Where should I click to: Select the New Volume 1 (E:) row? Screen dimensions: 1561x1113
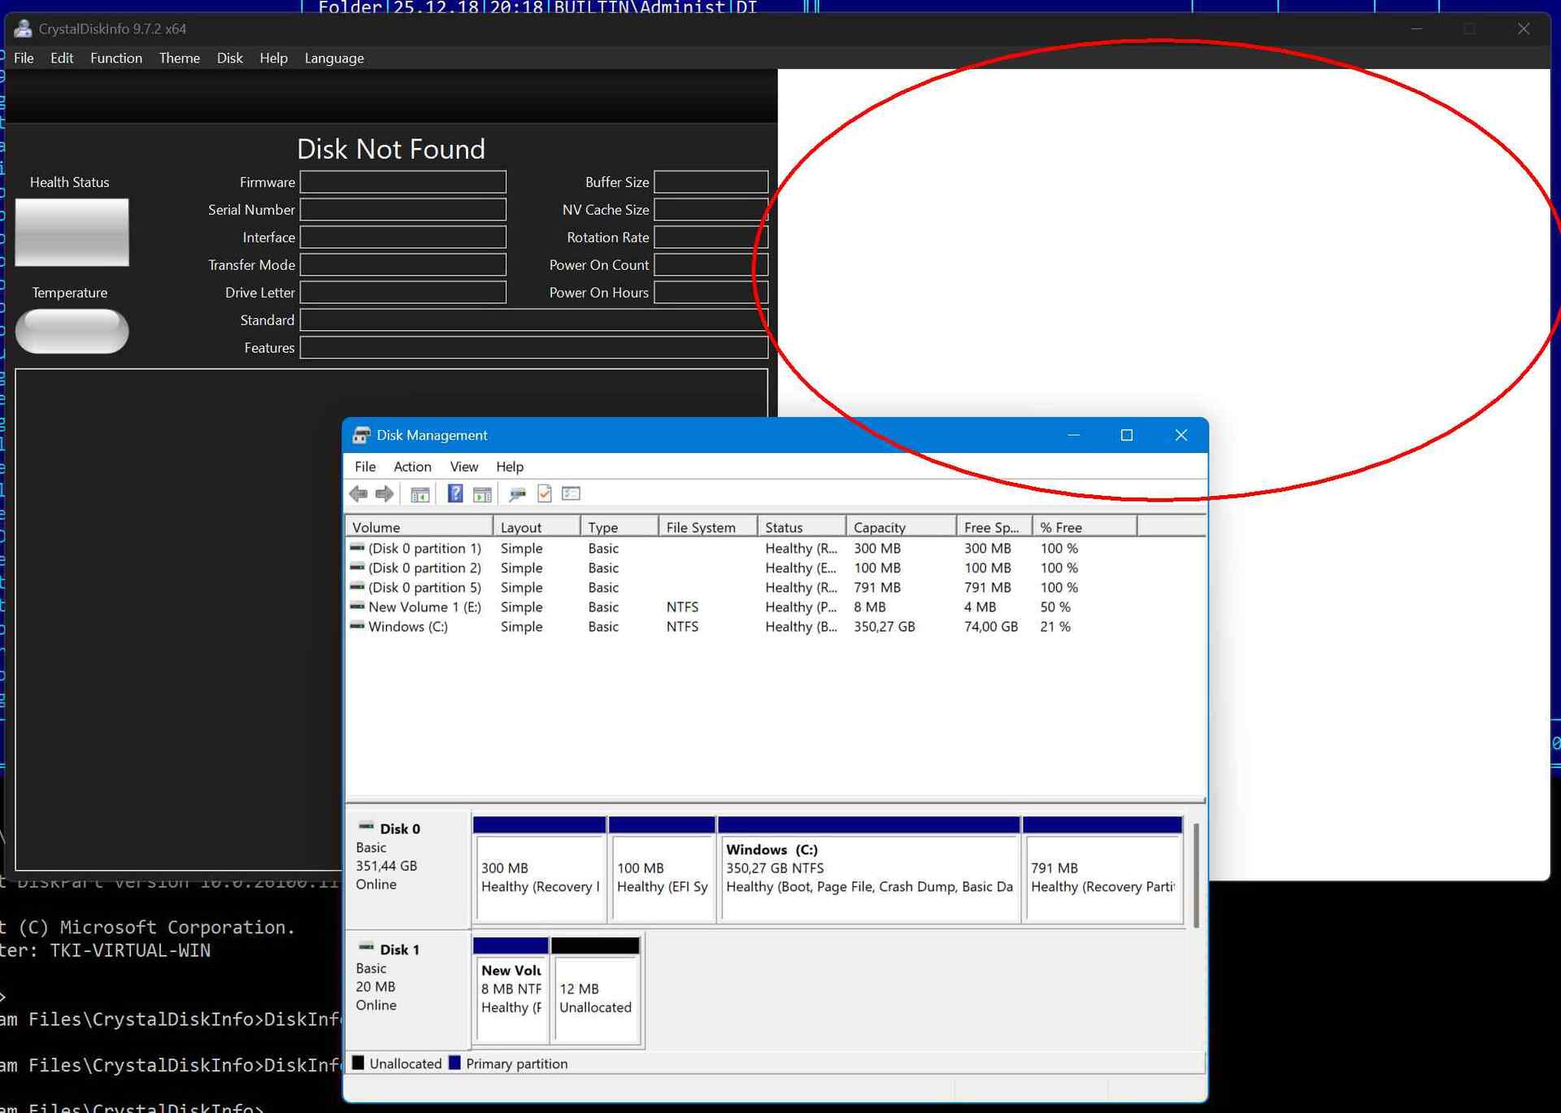tap(424, 607)
